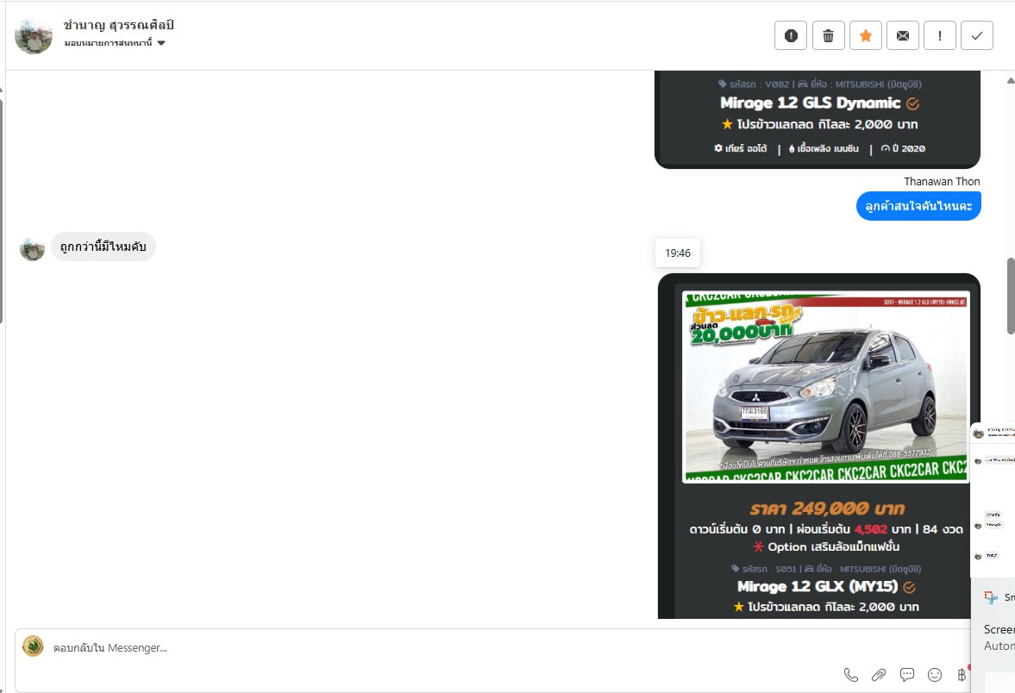Viewport: 1015px width, 693px height.
Task: Delete conversation using trash icon
Action: coord(828,35)
